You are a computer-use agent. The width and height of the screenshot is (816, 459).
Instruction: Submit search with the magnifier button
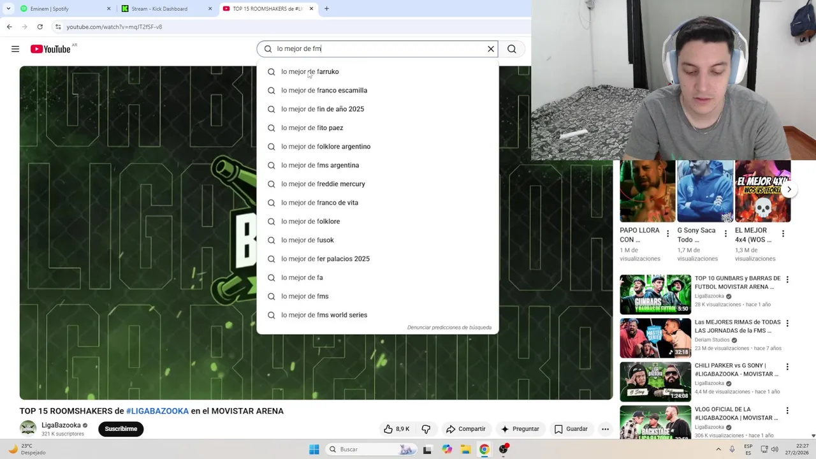coord(512,49)
